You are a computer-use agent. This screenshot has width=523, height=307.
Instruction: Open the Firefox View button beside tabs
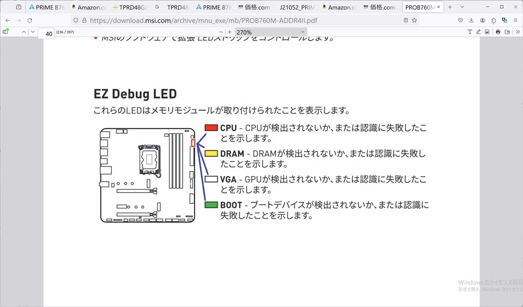coord(19,7)
